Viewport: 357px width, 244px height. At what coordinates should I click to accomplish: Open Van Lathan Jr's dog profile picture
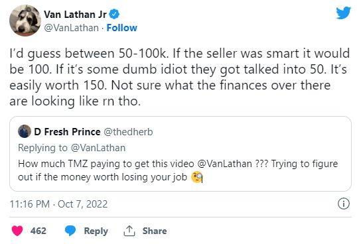pos(25,21)
